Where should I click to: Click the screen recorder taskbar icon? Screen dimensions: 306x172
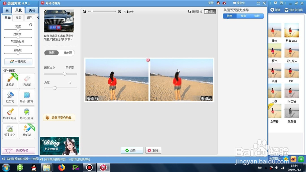pos(89,167)
